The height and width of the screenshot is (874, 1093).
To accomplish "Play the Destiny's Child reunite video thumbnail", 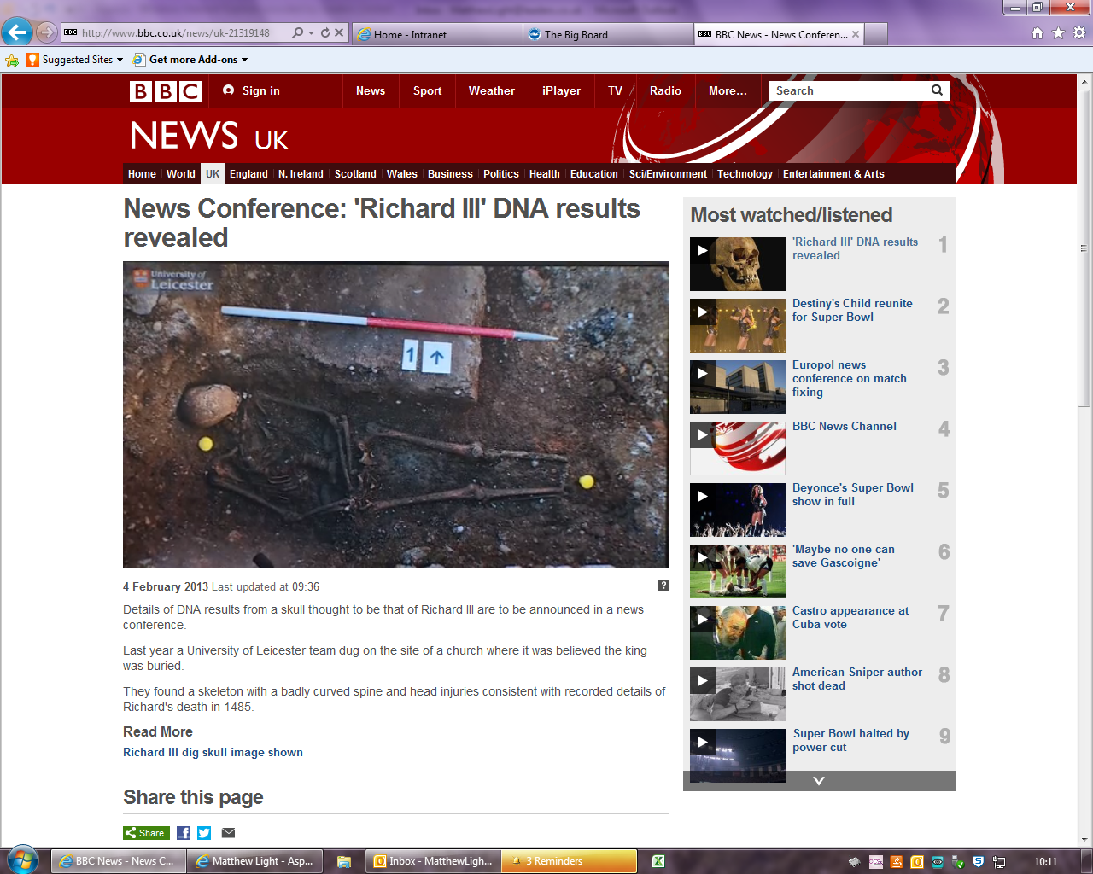I will tap(738, 325).
